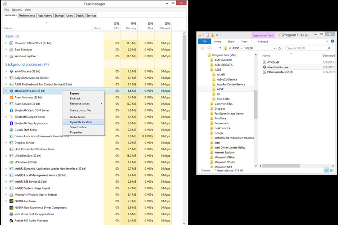Image resolution: width=338 pixels, height=225 pixels.
Task: Click the PEbiosinterface32.dll file icon
Action: pos(265,72)
